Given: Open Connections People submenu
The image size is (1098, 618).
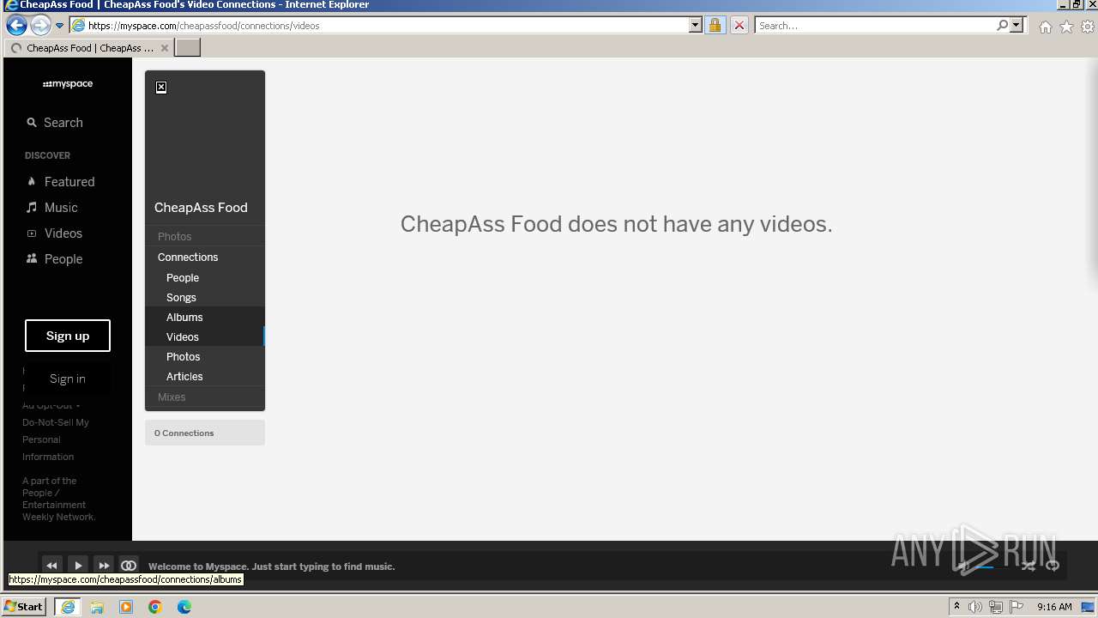Looking at the screenshot, I should (183, 278).
